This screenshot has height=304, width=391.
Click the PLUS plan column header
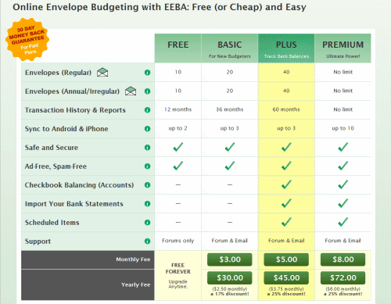(x=286, y=48)
